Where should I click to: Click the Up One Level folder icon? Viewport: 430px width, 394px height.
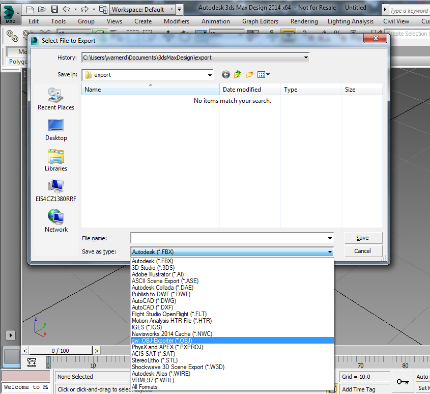click(x=237, y=74)
